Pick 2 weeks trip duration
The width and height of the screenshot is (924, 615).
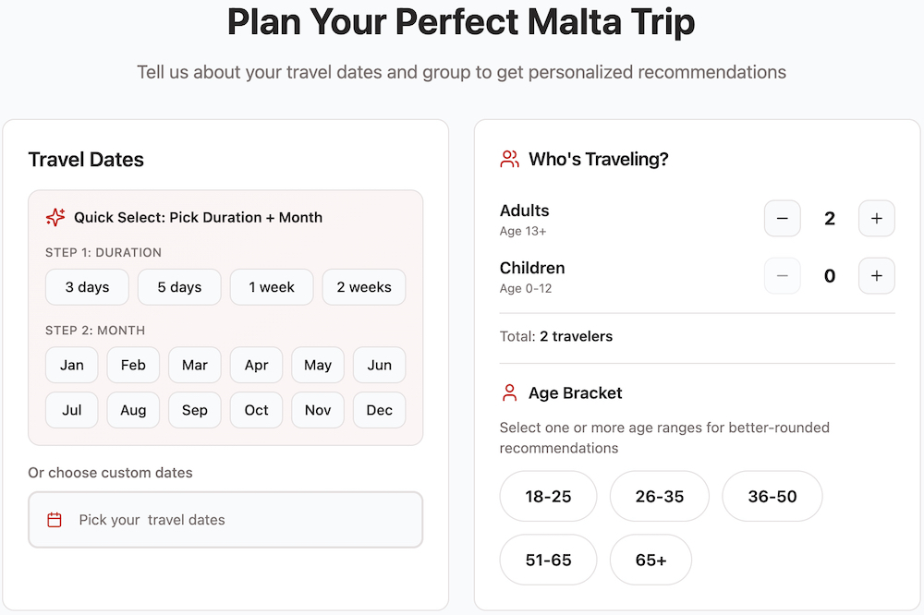[x=363, y=287]
